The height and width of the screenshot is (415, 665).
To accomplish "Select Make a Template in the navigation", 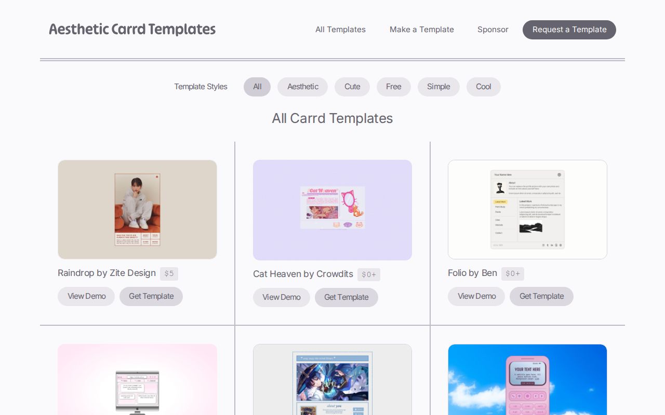I will [x=421, y=30].
